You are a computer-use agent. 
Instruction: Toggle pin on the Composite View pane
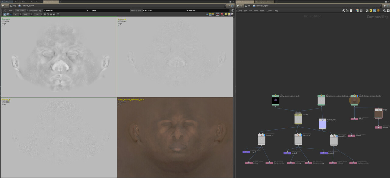pyautogui.click(x=229, y=6)
